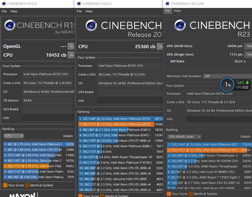Select orange R20 row 2 Xeon Platinum 8372C
The height and width of the screenshot is (197, 252).
pyautogui.click(x=121, y=124)
